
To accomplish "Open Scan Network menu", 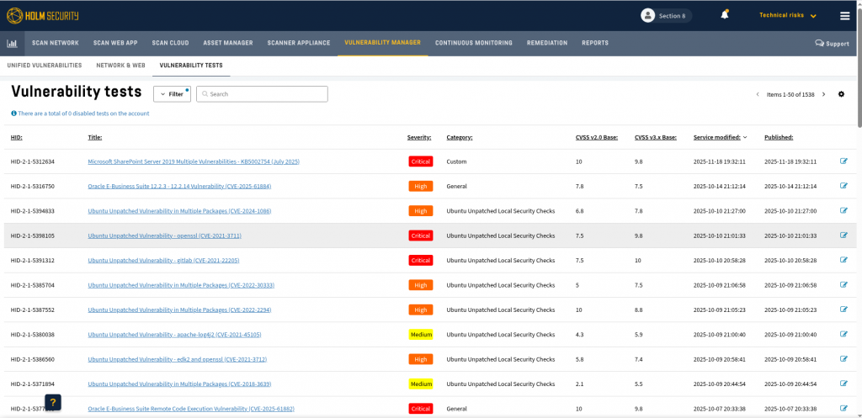I will [x=56, y=43].
